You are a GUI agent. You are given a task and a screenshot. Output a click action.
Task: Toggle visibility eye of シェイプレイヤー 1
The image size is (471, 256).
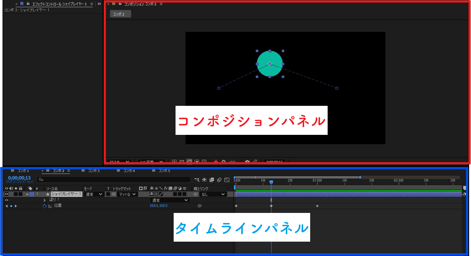[x=6, y=194]
